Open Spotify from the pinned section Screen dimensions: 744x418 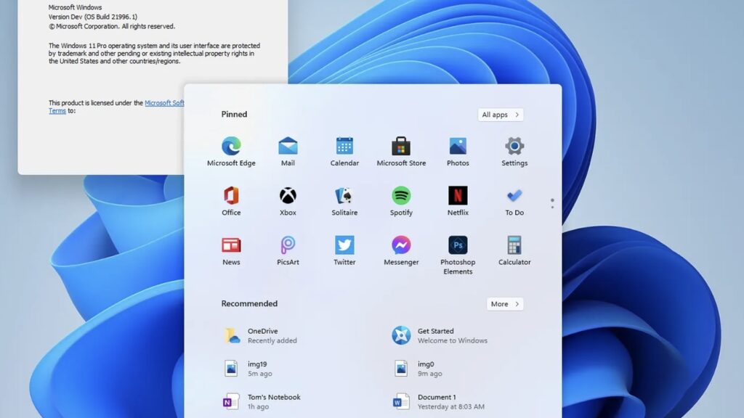(x=400, y=197)
